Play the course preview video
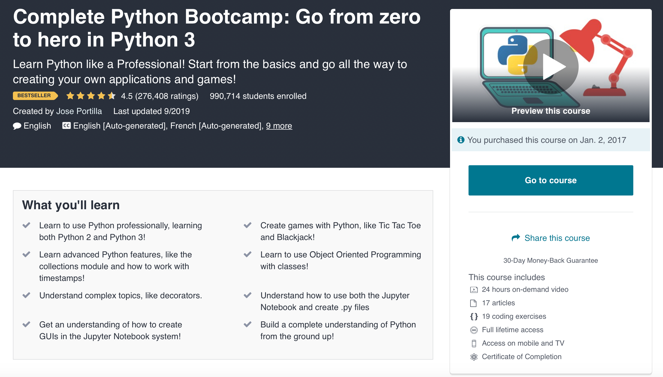 (551, 67)
